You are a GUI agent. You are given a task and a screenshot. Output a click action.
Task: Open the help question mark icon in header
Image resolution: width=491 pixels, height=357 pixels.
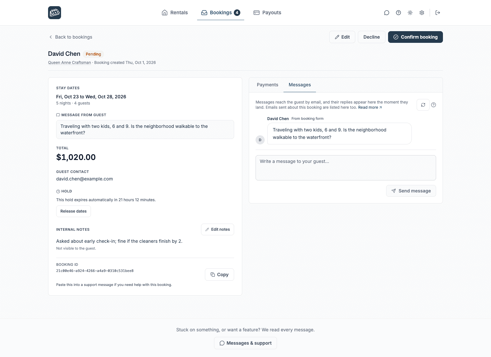(398, 13)
